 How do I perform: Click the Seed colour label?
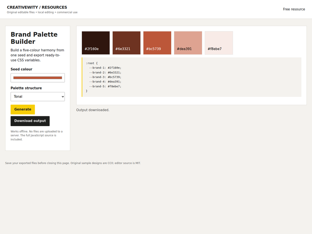[21, 69]
